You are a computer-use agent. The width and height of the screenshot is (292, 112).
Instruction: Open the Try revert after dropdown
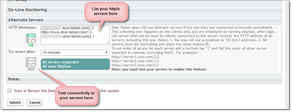[x=75, y=52]
